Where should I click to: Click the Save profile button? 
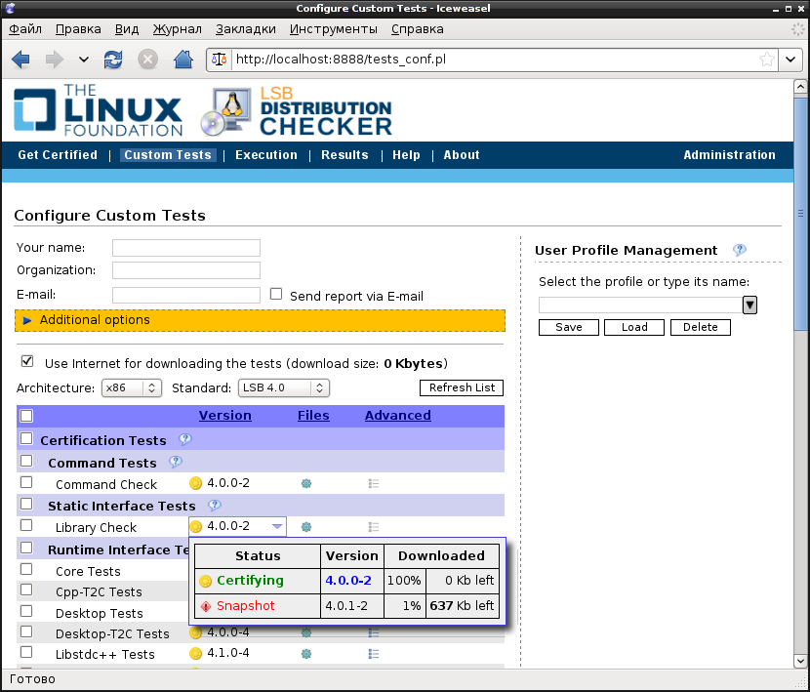point(569,327)
